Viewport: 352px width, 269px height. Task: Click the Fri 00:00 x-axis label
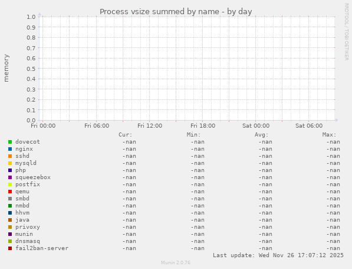pos(43,125)
